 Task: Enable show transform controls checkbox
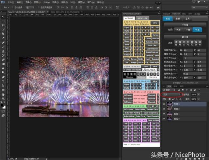coord(39,7)
